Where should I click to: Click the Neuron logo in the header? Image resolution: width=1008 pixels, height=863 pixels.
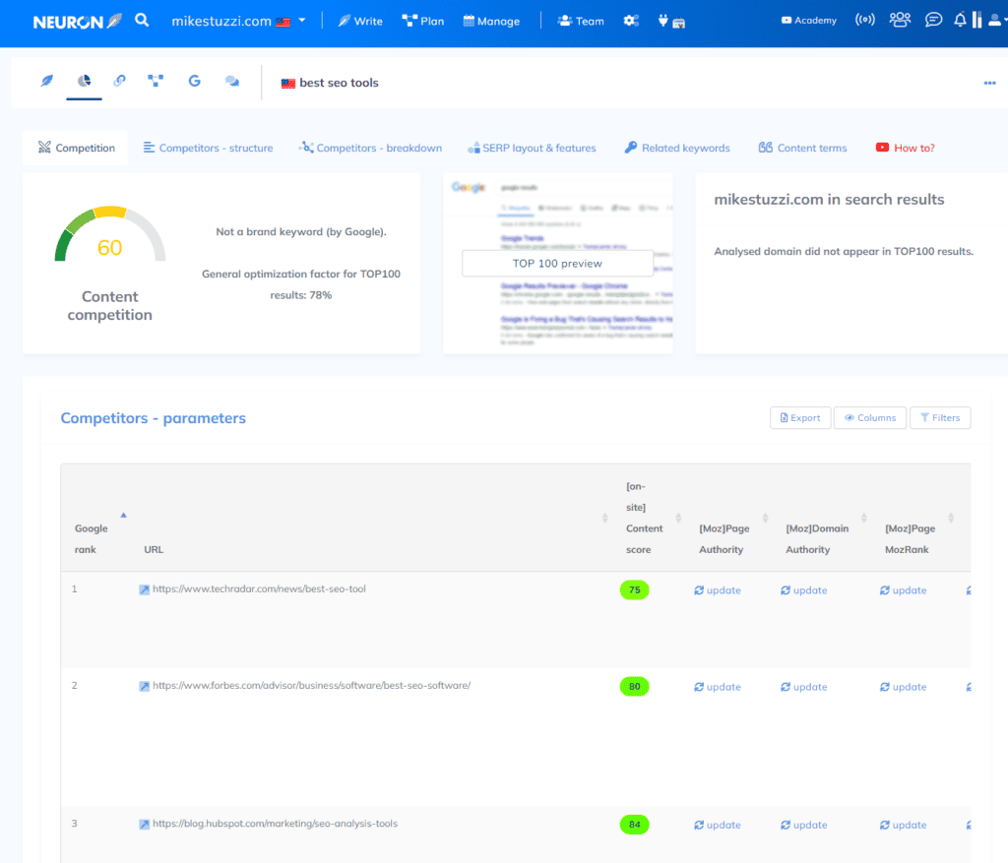[x=77, y=22]
